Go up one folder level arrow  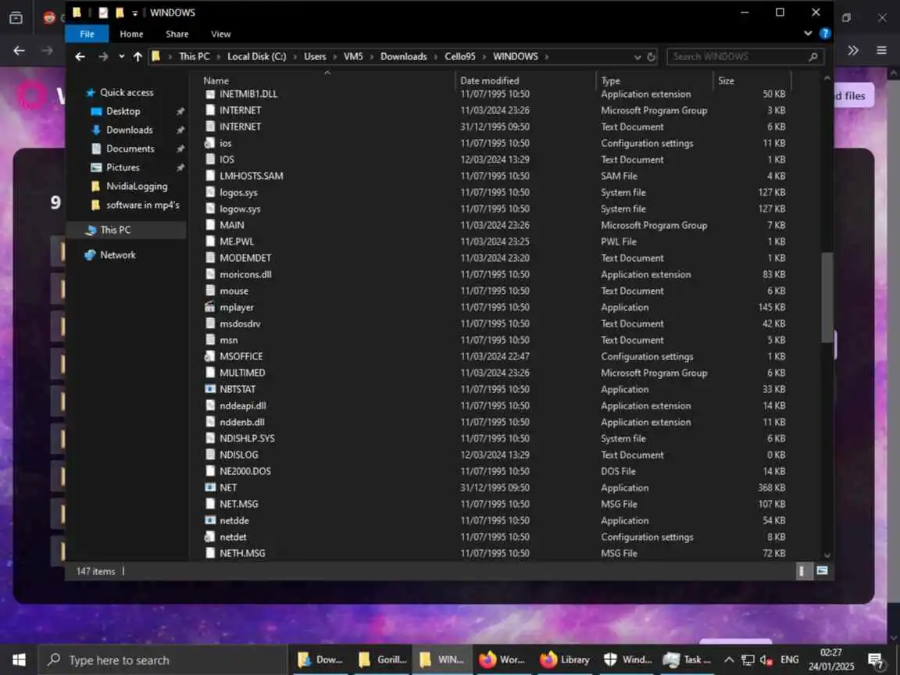137,56
